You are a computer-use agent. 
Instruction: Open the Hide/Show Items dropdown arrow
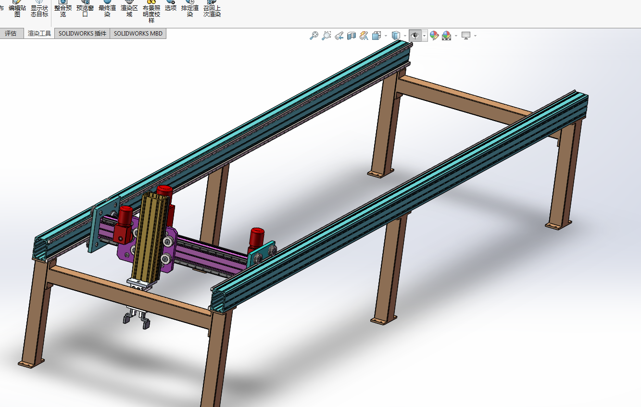tap(425, 36)
